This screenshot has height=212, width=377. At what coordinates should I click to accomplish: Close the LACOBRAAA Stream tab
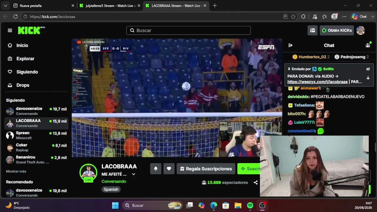coord(205,6)
